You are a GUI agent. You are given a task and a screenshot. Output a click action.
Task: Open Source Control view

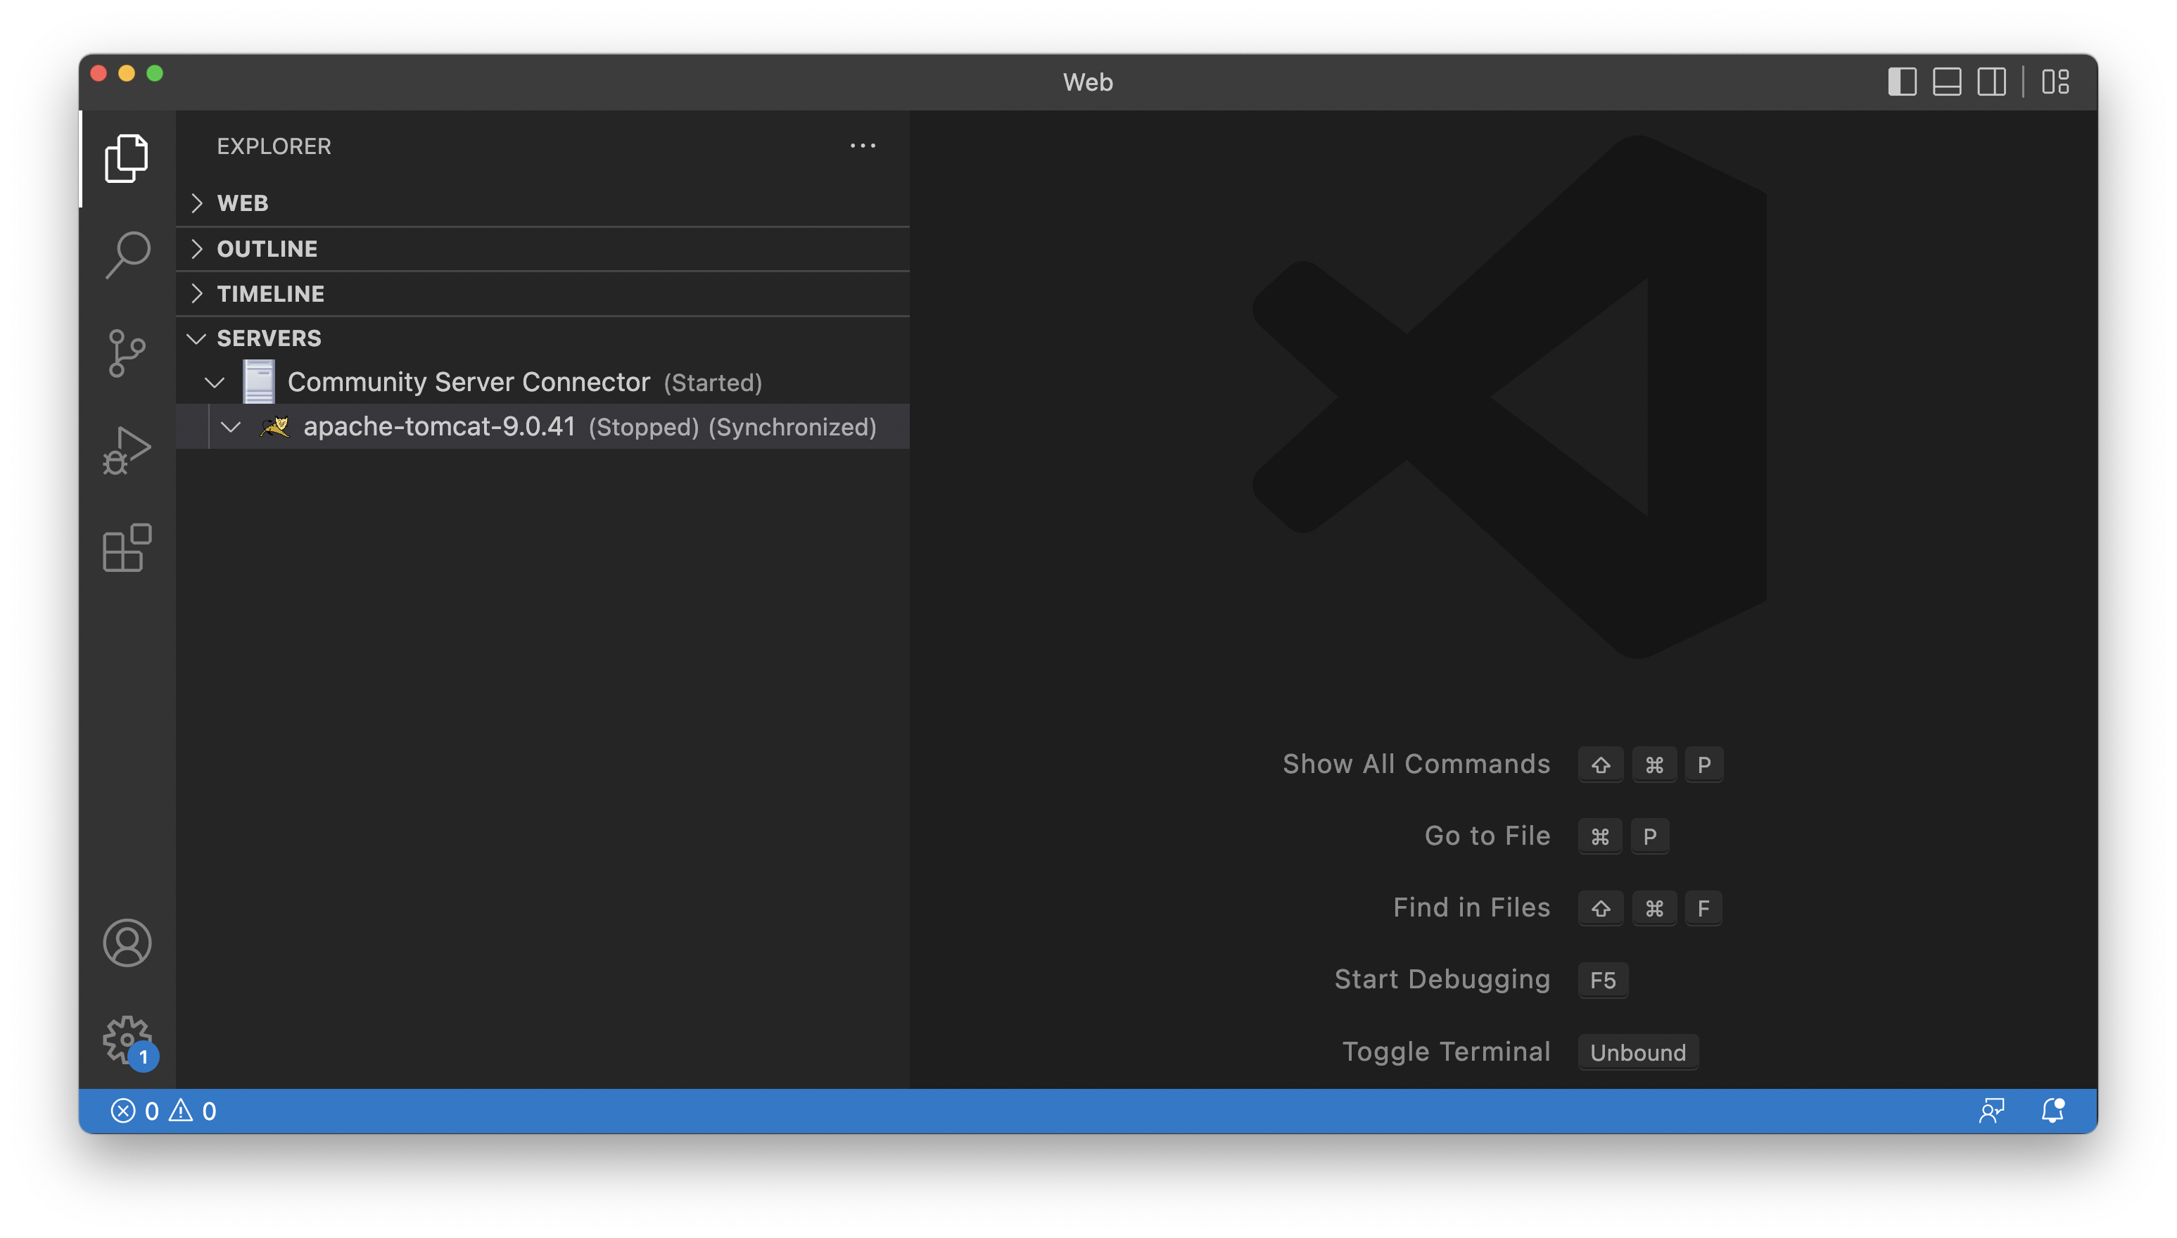point(127,353)
